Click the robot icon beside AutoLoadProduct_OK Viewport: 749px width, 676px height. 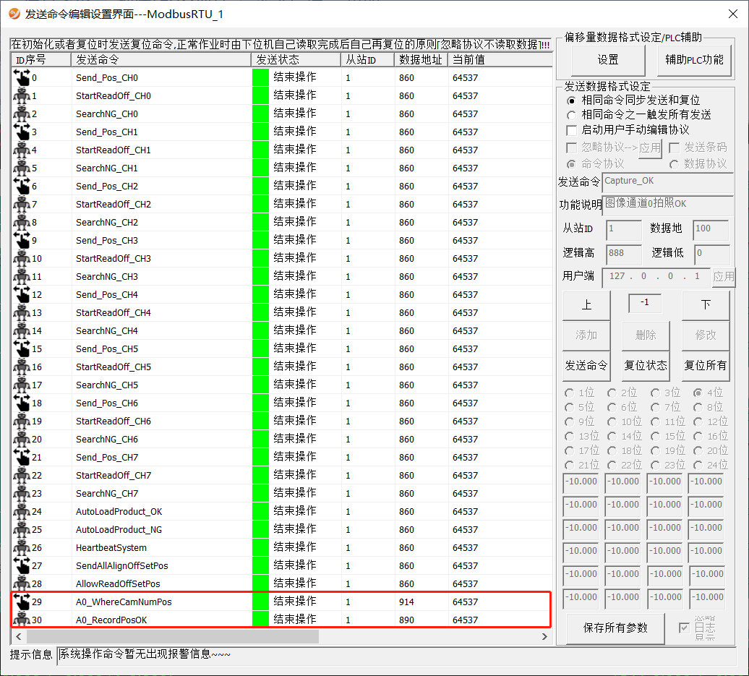(x=22, y=511)
